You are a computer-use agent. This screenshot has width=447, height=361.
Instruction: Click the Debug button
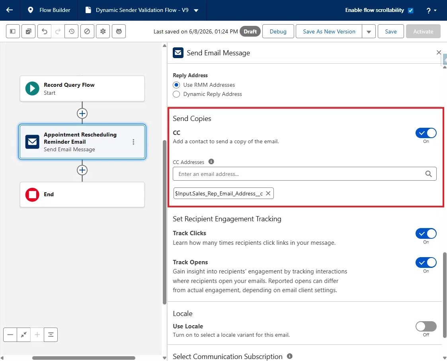pyautogui.click(x=278, y=31)
